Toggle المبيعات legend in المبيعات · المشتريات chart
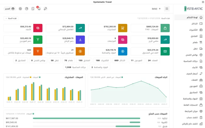The image size is (205, 128). pos(36,77)
